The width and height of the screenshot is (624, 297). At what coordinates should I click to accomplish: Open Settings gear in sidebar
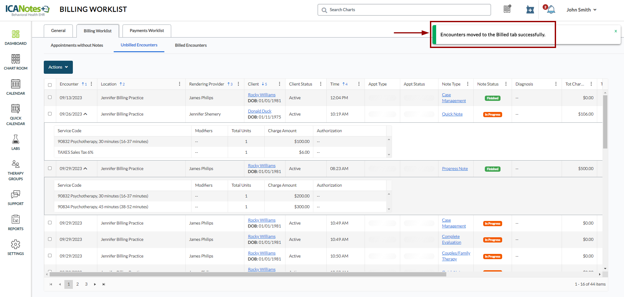tap(16, 247)
